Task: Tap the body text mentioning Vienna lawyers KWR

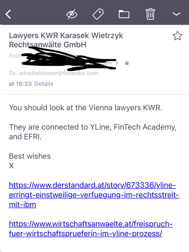Action: tap(85, 108)
